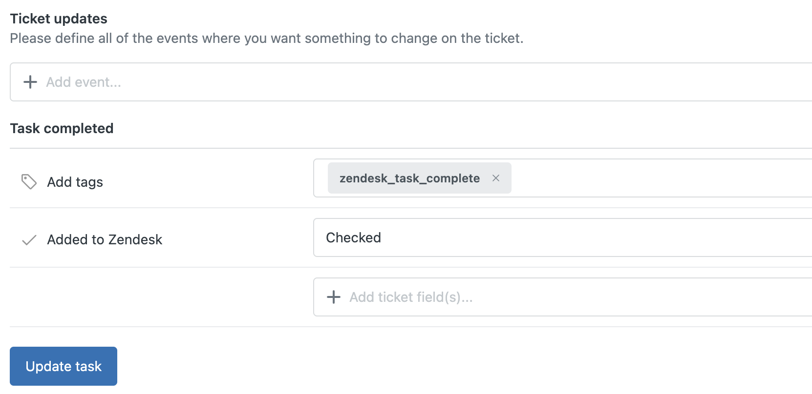Remove the zendesk_task_complete tag via its x icon

496,178
